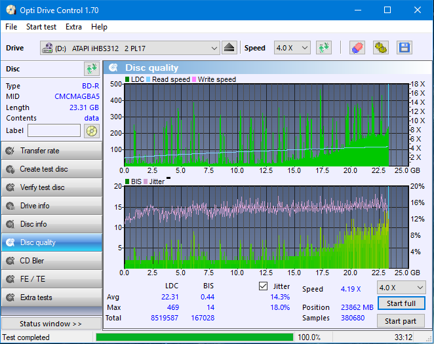
Task: Click the Start part button
Action: (401, 321)
